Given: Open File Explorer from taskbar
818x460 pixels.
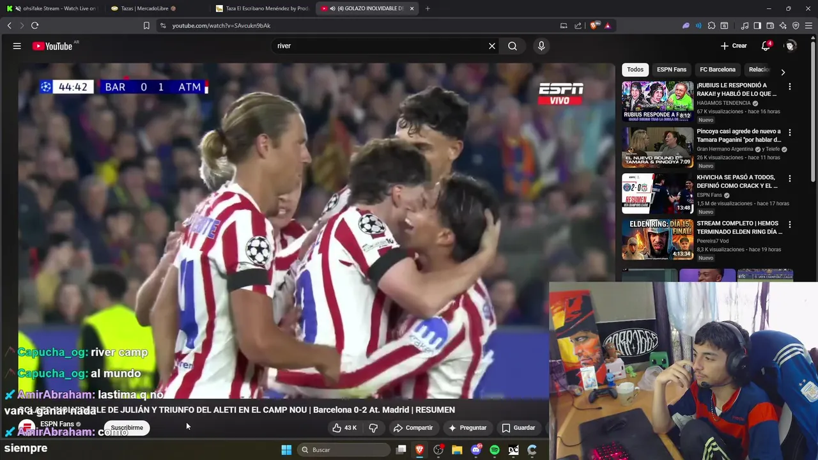Looking at the screenshot, I should [457, 450].
